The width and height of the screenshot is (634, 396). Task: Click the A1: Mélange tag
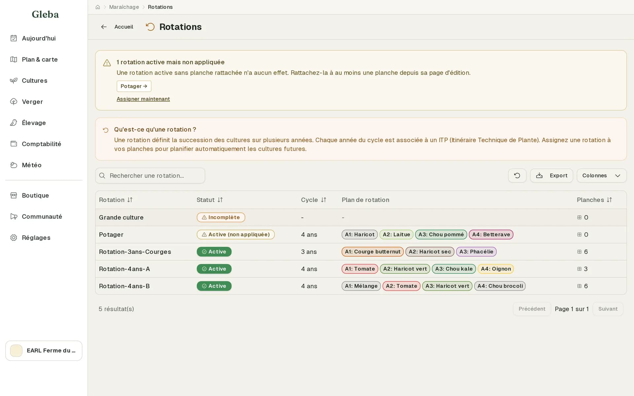(x=361, y=286)
